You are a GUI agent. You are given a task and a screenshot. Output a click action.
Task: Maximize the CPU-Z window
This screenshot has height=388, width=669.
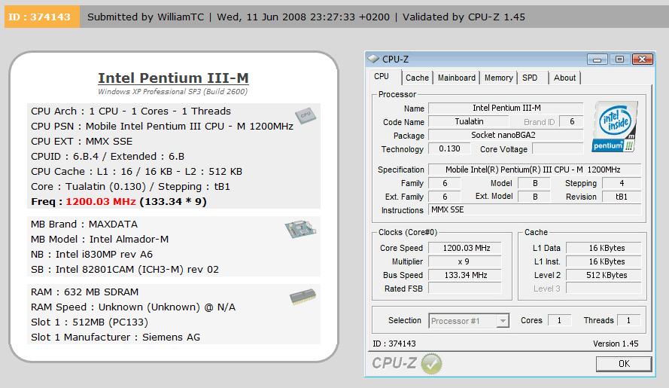click(x=619, y=59)
